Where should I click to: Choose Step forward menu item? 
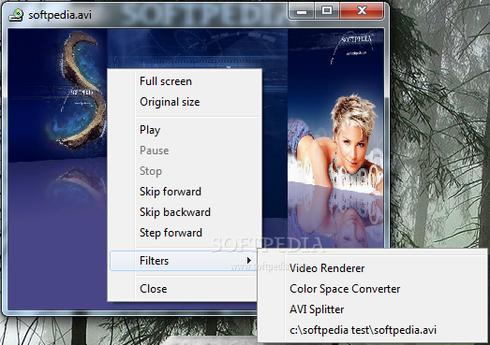point(185,233)
